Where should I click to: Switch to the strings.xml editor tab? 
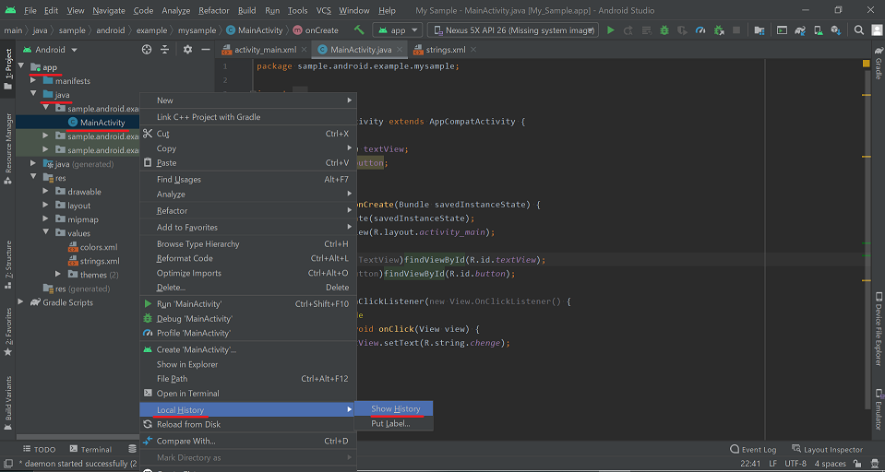click(446, 50)
